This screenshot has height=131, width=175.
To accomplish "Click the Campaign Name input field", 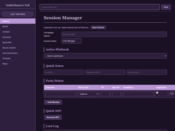I will click(114, 34).
